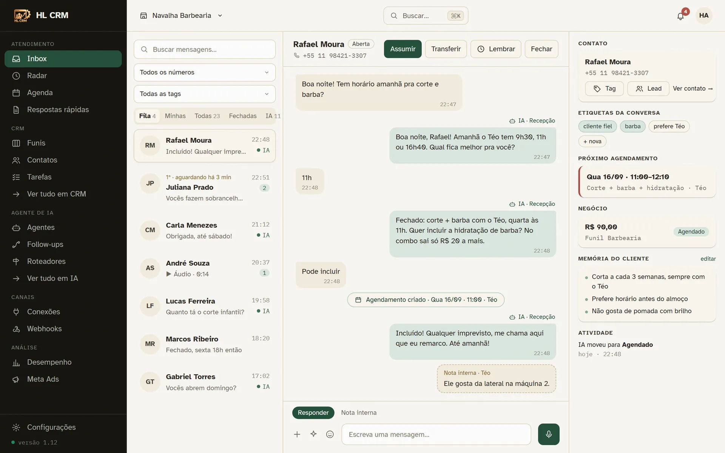Open Tarefas in the sidebar
Screen dimensions: 725x453
coord(63,177)
